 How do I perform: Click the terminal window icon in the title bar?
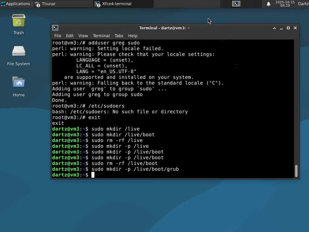point(55,28)
